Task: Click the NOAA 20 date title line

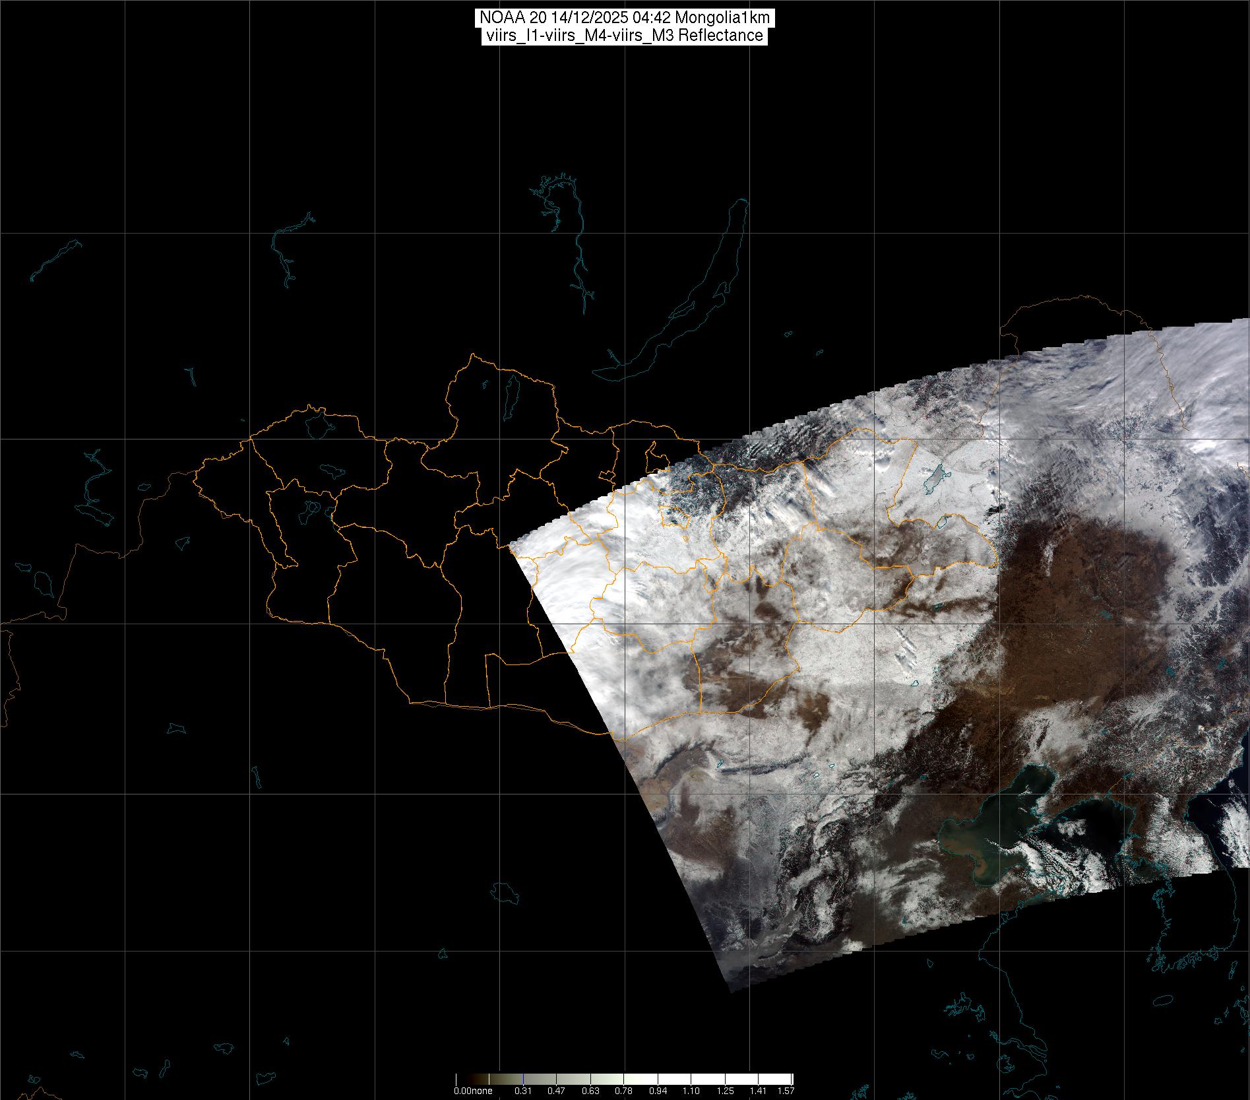Action: pos(624,18)
